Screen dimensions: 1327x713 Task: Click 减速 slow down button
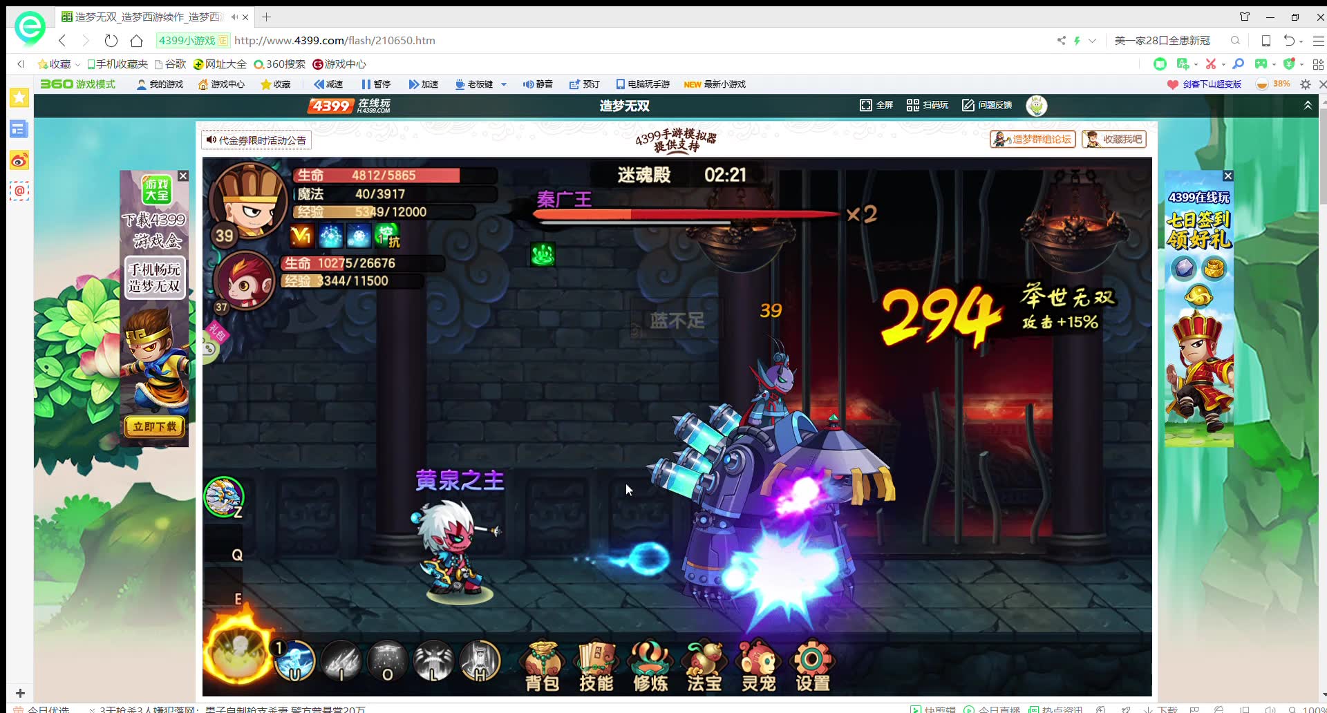[328, 84]
